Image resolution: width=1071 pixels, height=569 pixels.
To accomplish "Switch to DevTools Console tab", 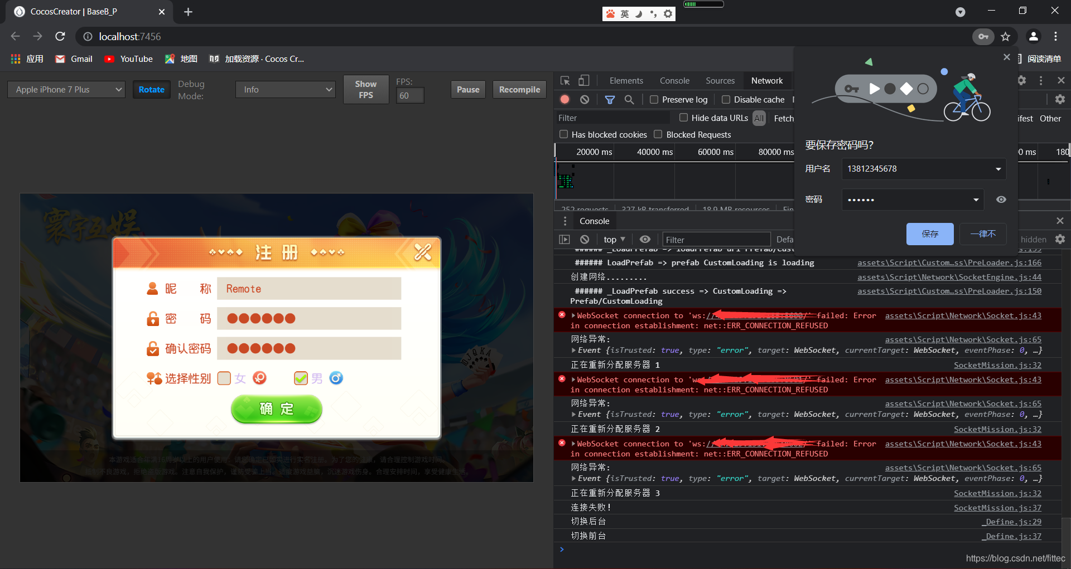I will click(674, 81).
